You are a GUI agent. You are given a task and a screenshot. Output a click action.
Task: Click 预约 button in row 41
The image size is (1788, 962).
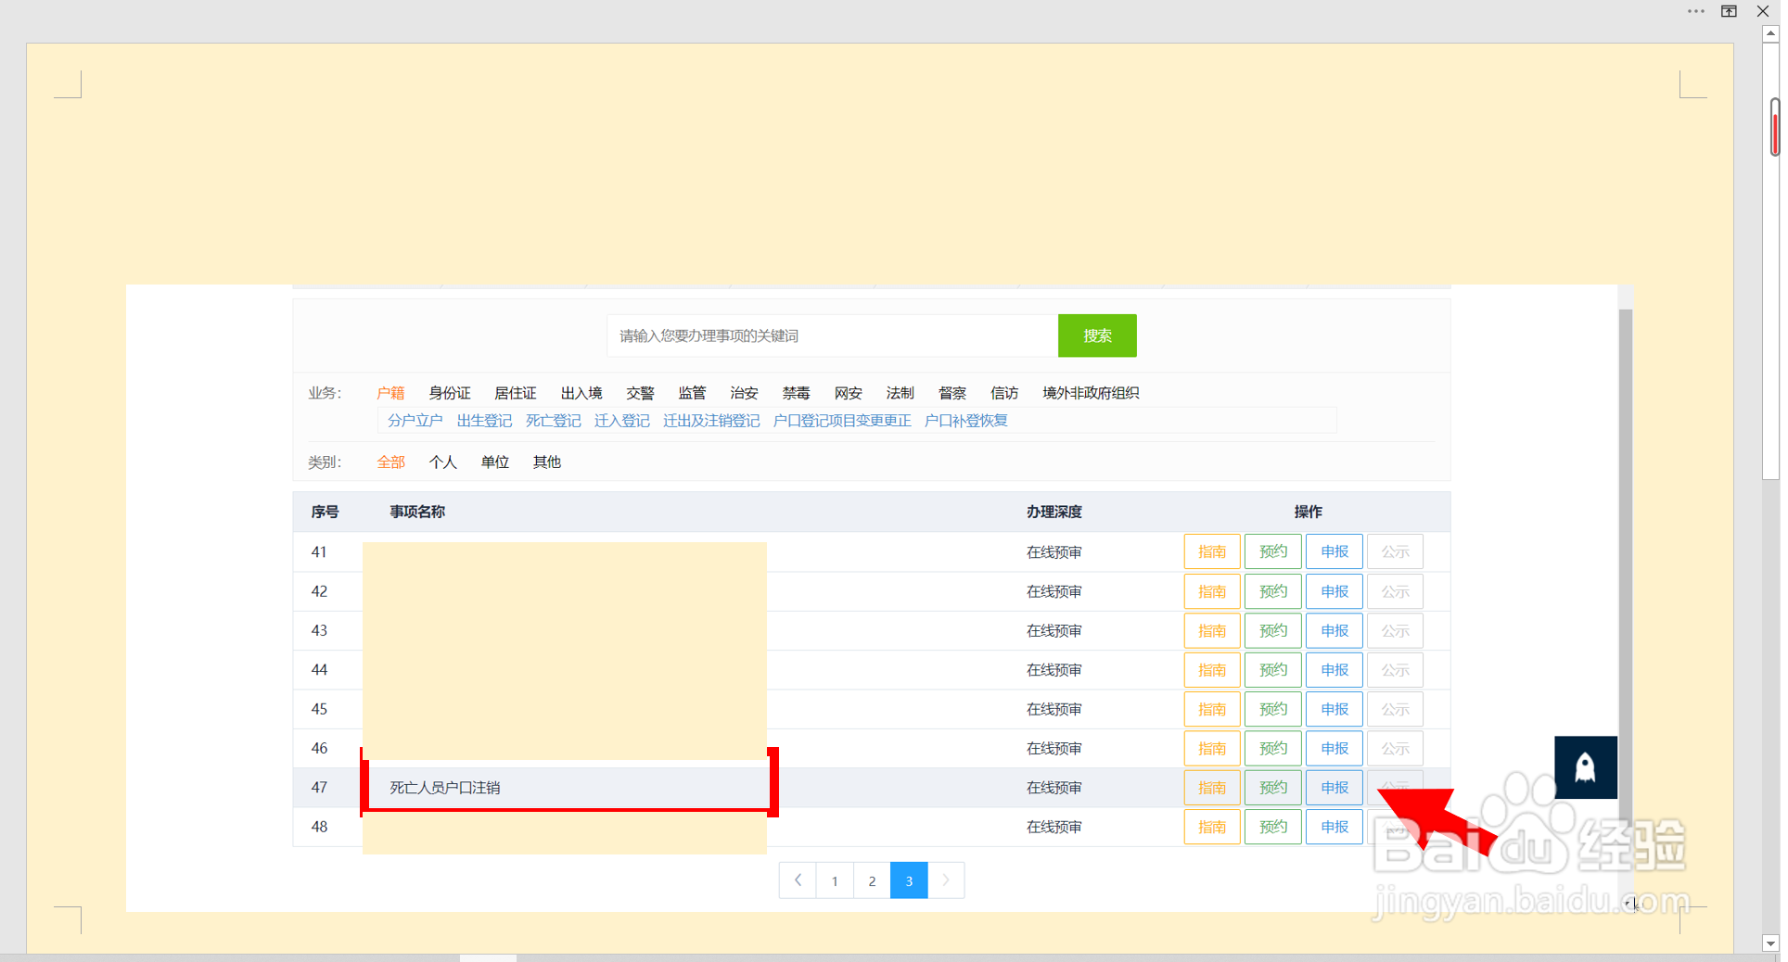[1273, 552]
